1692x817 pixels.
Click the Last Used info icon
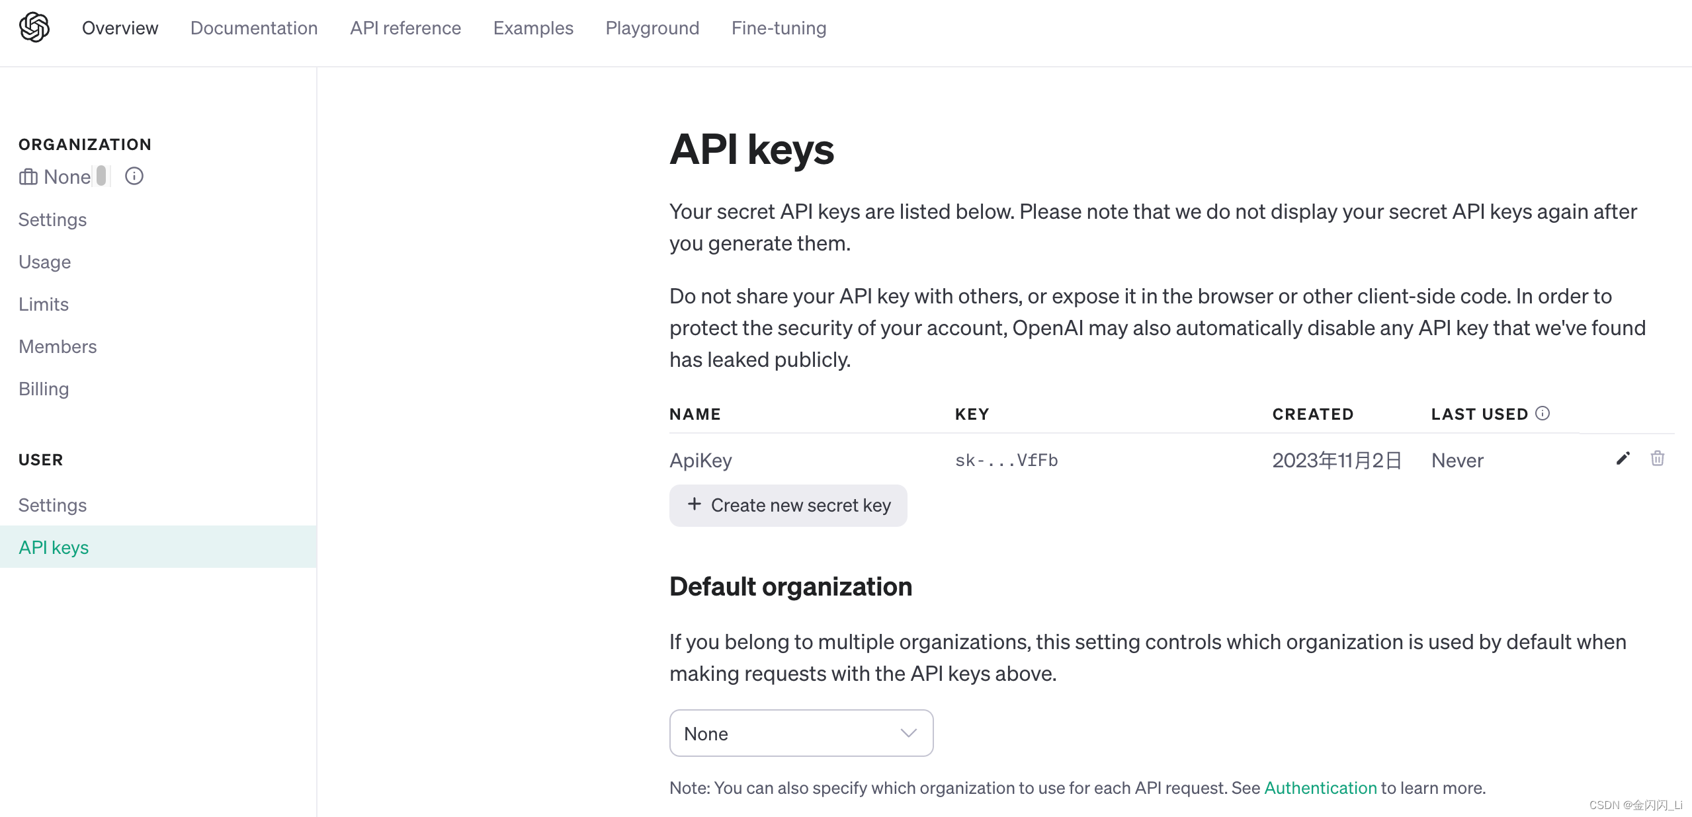point(1543,413)
